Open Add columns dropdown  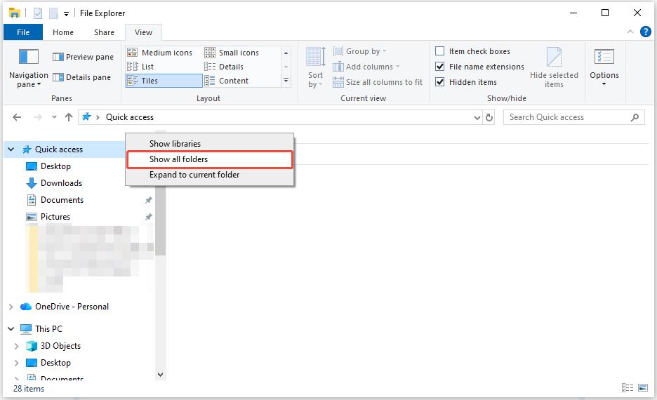366,67
